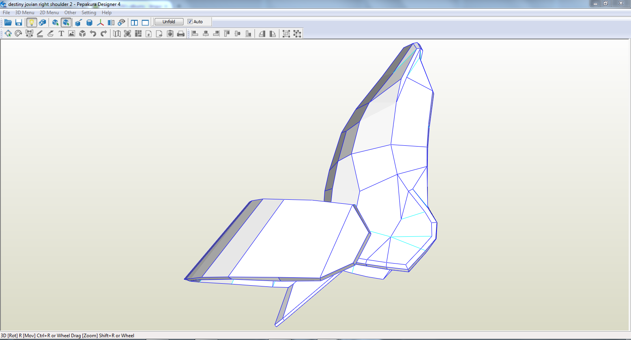Select the flap edit tool

point(51,33)
